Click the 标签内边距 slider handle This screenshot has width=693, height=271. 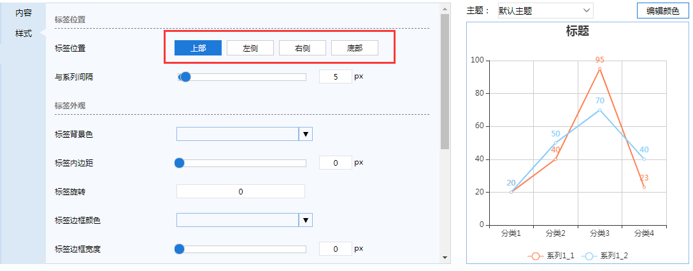point(180,163)
